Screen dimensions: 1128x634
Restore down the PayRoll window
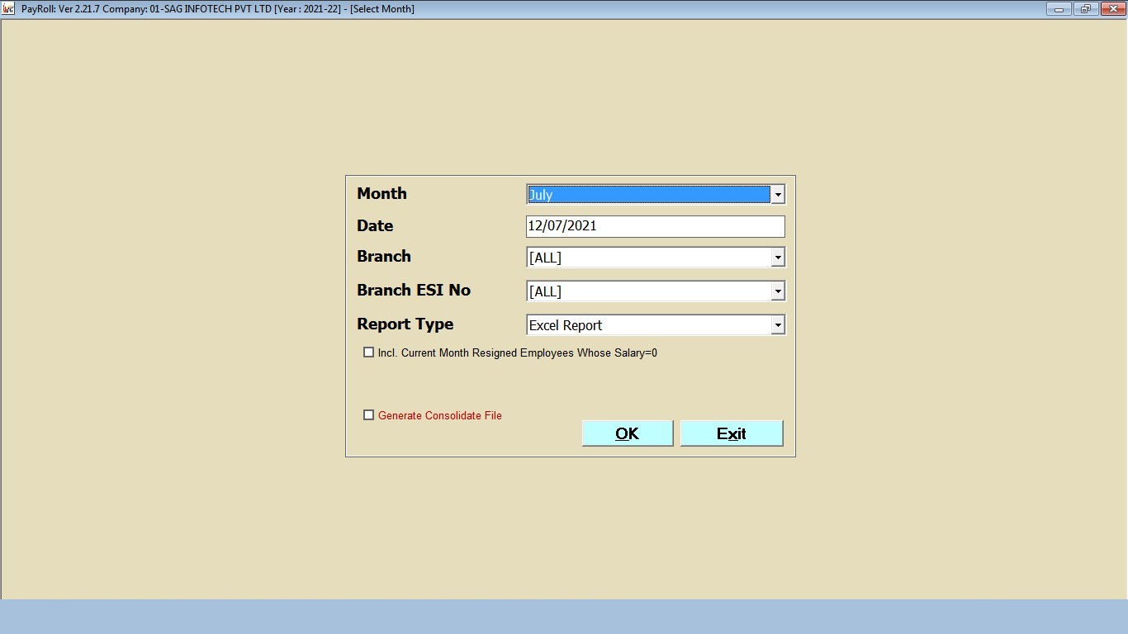click(1085, 9)
